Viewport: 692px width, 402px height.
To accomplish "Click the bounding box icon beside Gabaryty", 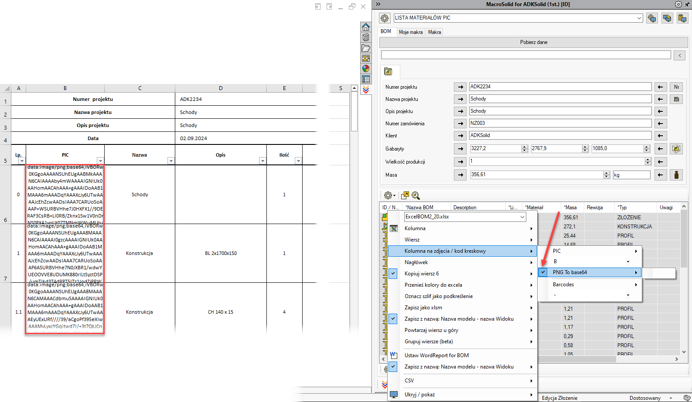I will tap(676, 149).
